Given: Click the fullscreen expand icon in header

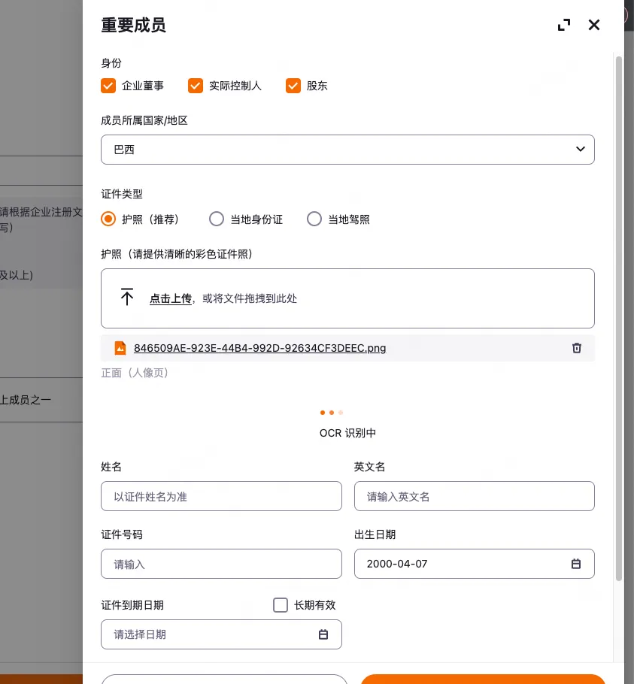Looking at the screenshot, I should [x=564, y=25].
